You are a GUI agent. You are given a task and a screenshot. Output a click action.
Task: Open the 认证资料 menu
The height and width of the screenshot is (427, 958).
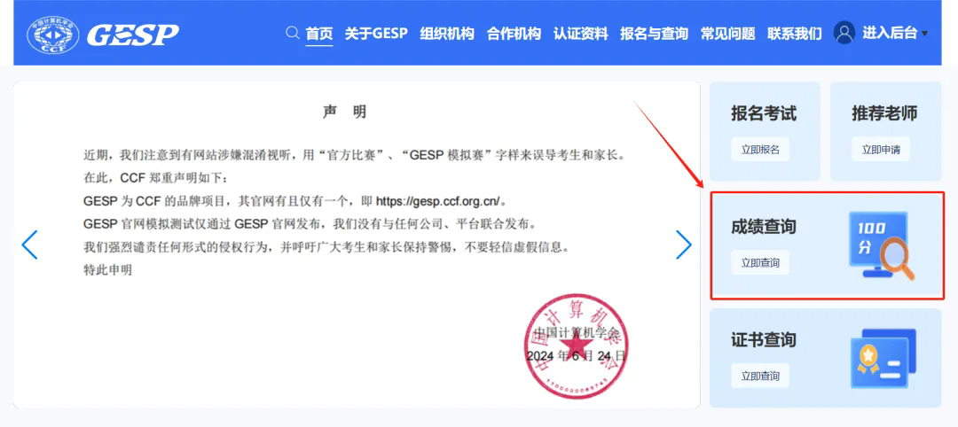580,33
